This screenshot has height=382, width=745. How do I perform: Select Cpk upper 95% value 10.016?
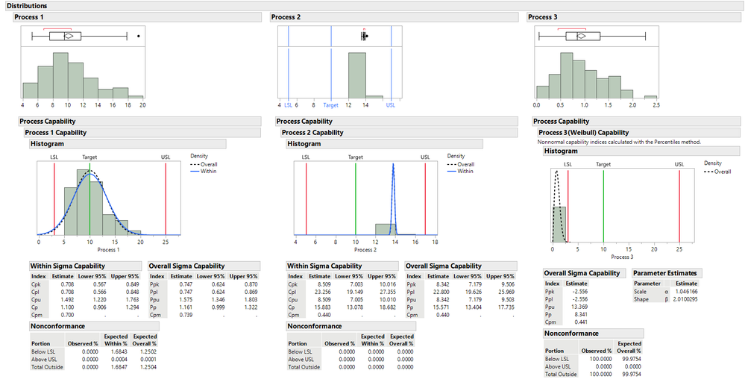(388, 284)
